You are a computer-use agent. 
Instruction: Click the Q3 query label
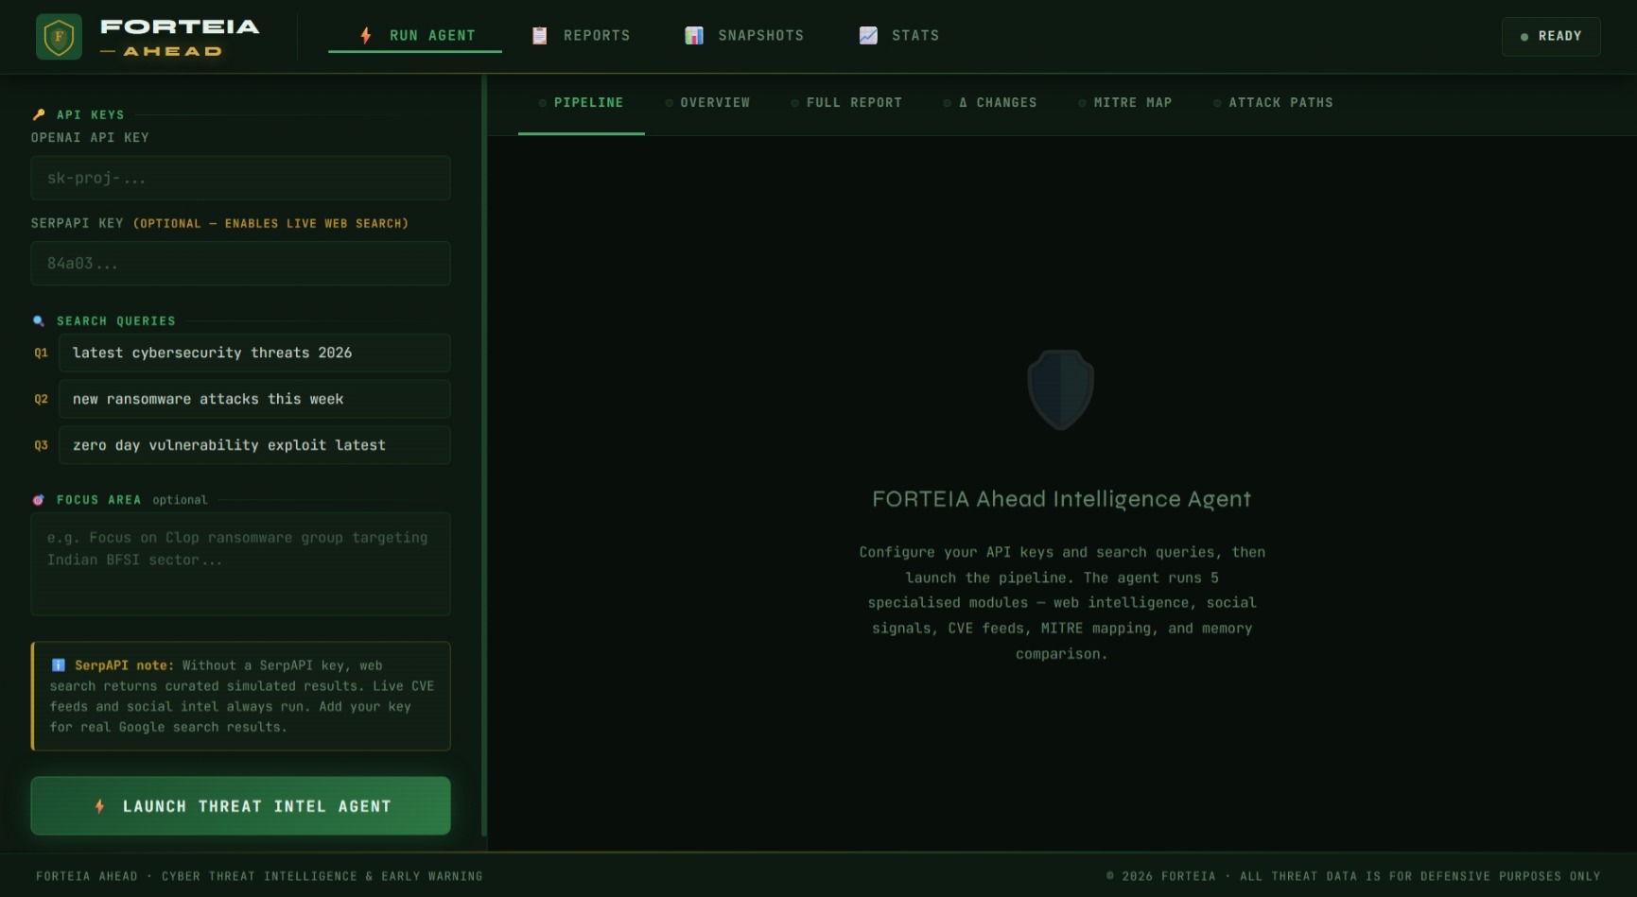(42, 445)
